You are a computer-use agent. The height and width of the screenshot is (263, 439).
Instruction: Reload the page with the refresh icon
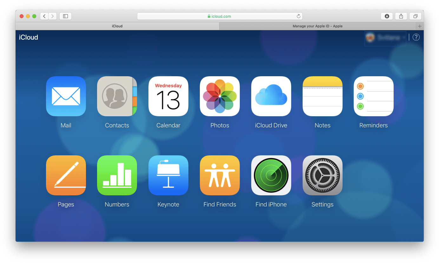298,16
